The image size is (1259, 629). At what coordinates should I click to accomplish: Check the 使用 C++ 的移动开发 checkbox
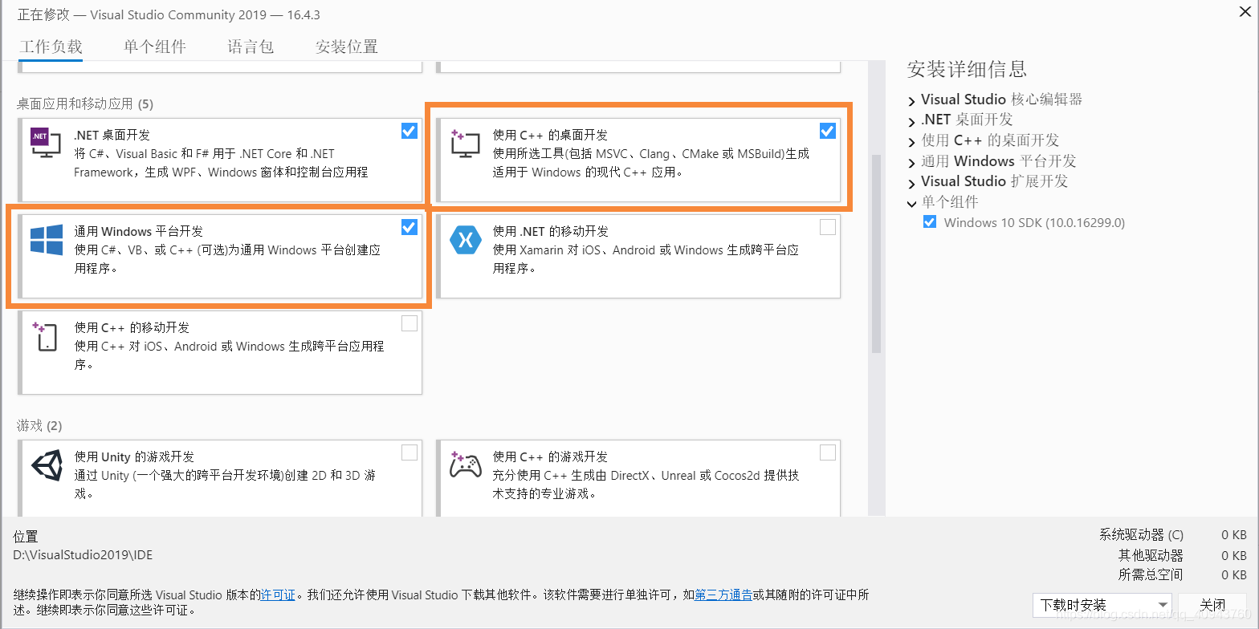(x=409, y=324)
